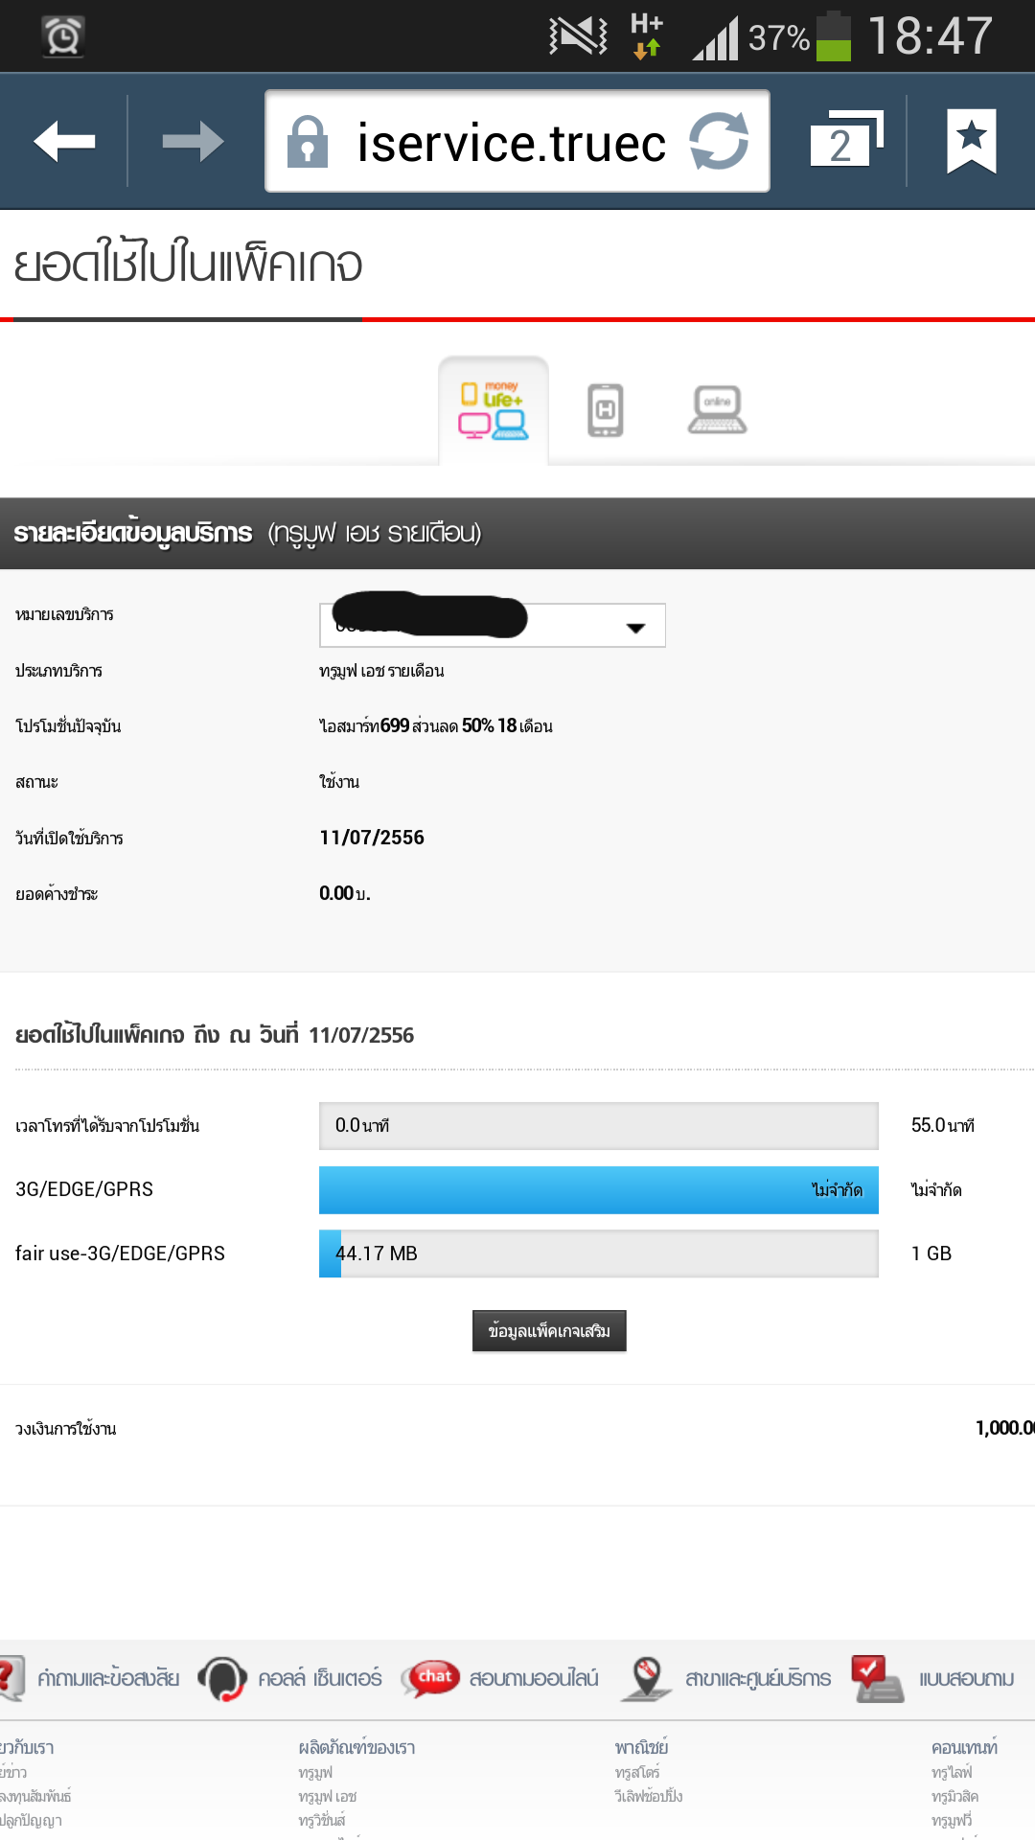Open สอบถามออนไลน์ link
Image resolution: width=1035 pixels, height=1840 pixels.
tap(534, 1679)
